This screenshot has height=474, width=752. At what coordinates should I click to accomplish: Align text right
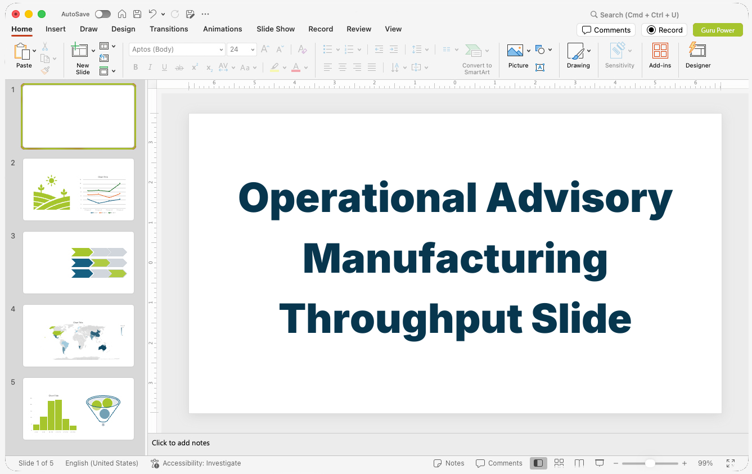coord(357,67)
